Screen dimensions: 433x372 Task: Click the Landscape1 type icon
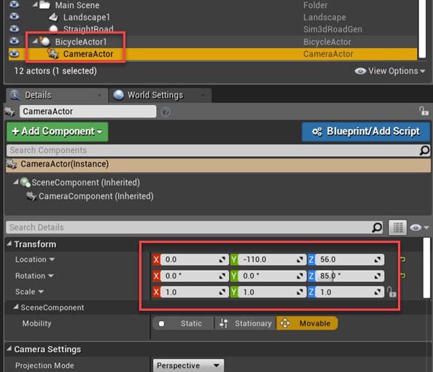click(53, 17)
